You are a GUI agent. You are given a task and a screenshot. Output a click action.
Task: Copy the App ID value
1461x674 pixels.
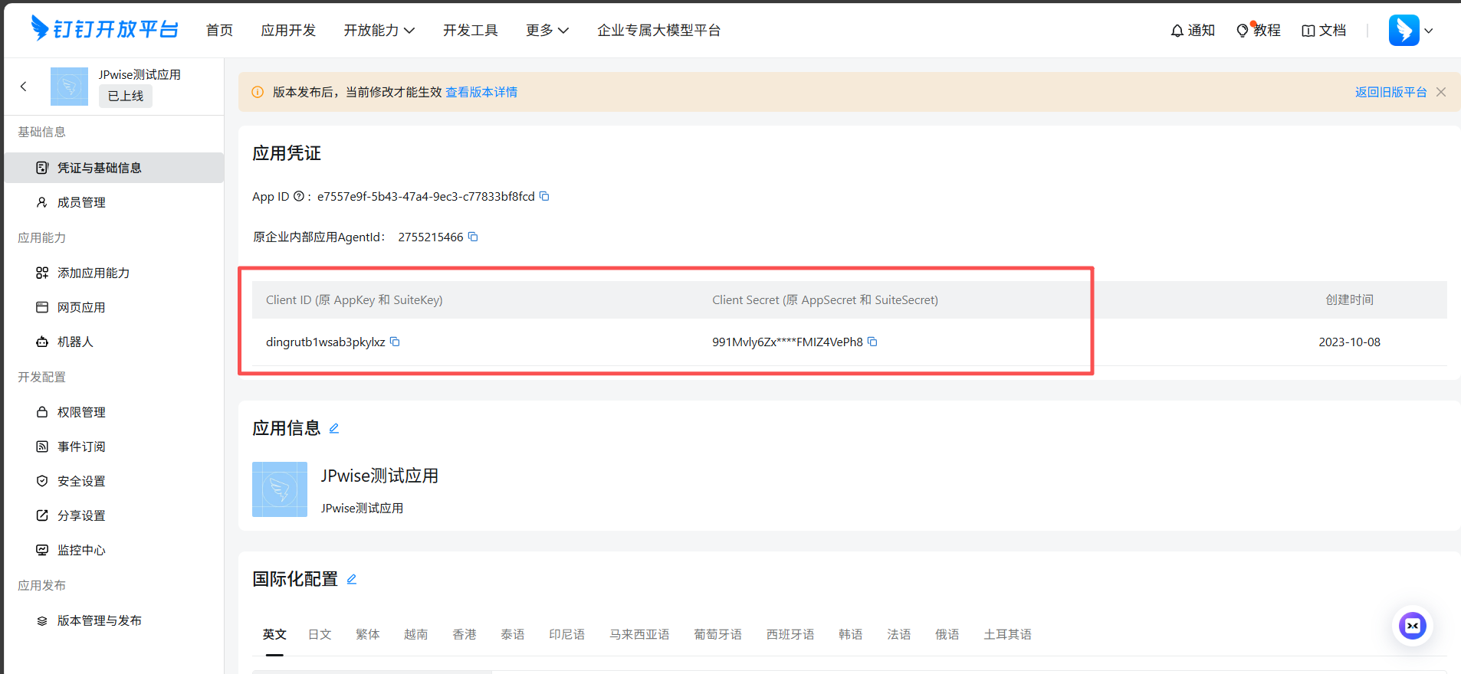(x=544, y=196)
